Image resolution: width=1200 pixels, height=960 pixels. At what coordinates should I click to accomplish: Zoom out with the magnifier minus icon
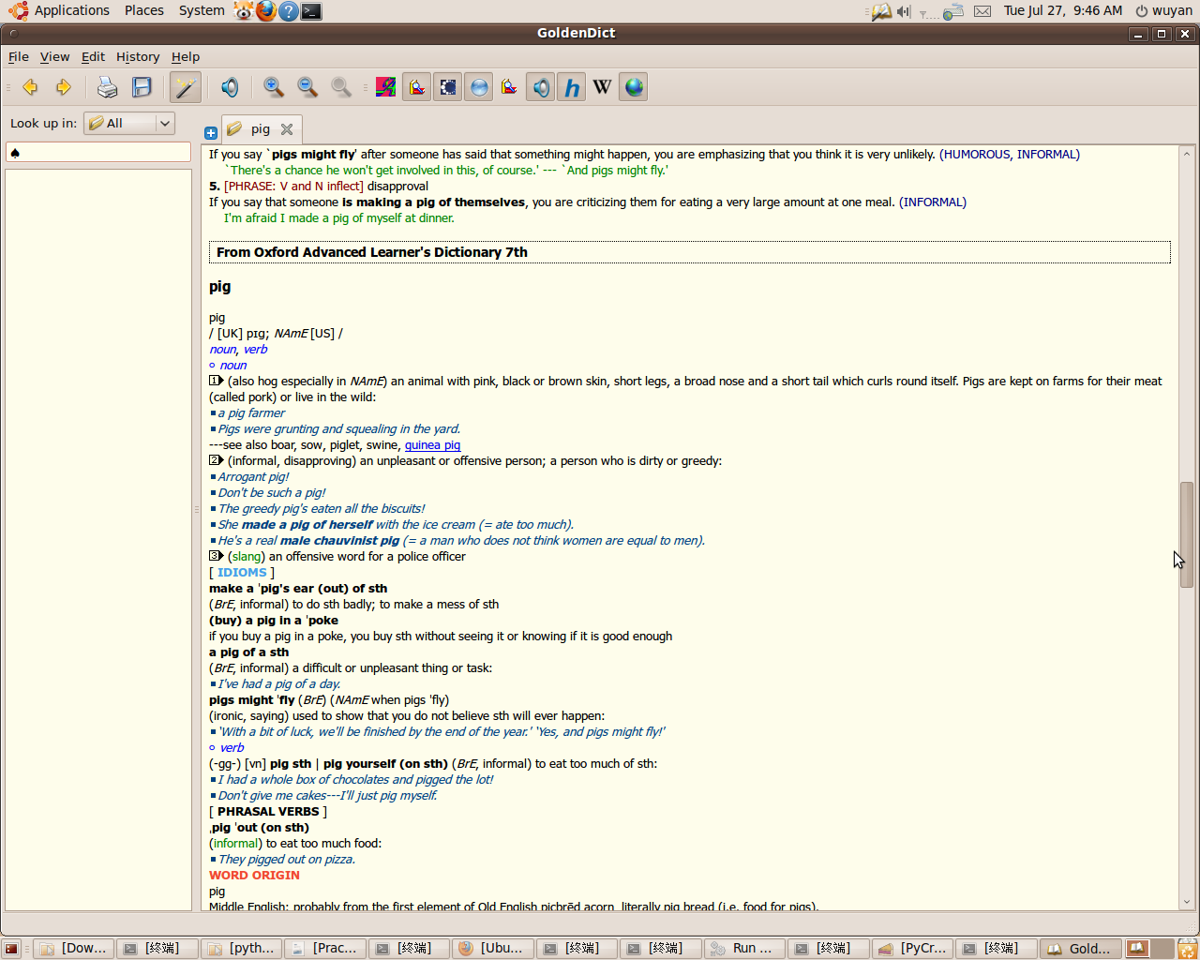(x=307, y=87)
